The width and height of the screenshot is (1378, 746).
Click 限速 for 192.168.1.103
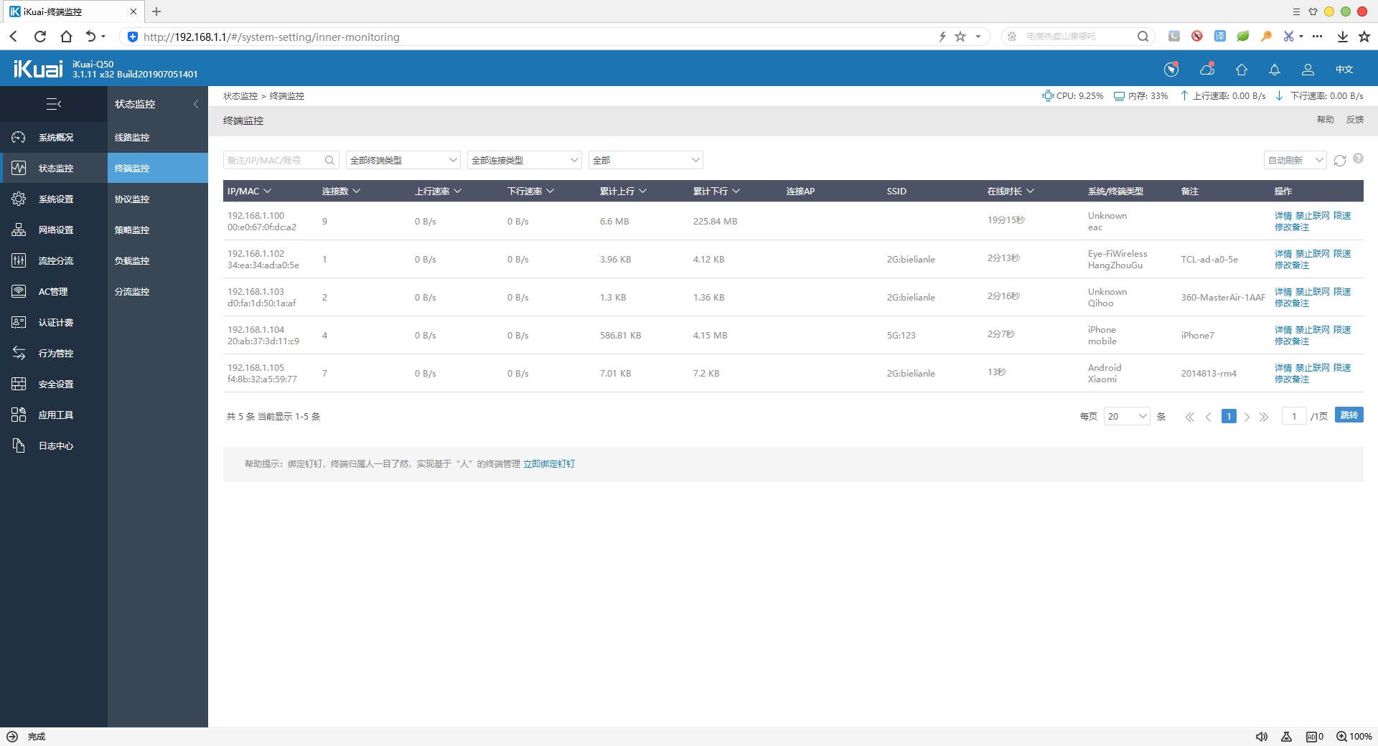click(1342, 291)
